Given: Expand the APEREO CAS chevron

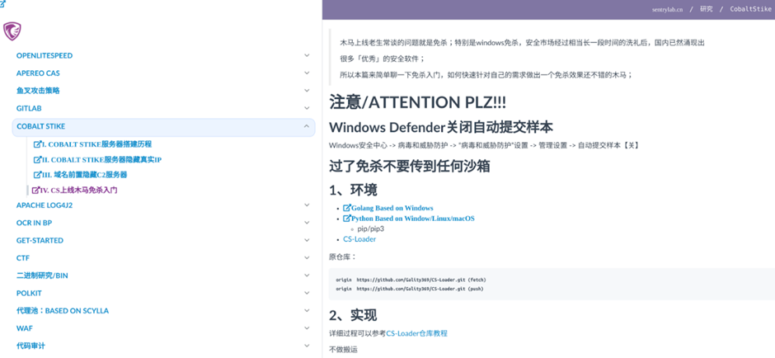Looking at the screenshot, I should 307,73.
